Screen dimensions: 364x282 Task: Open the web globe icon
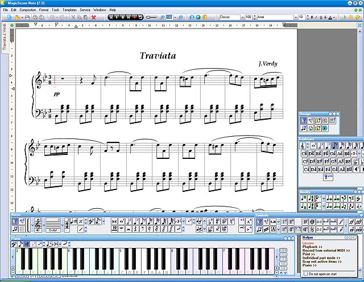pyautogui.click(x=198, y=18)
